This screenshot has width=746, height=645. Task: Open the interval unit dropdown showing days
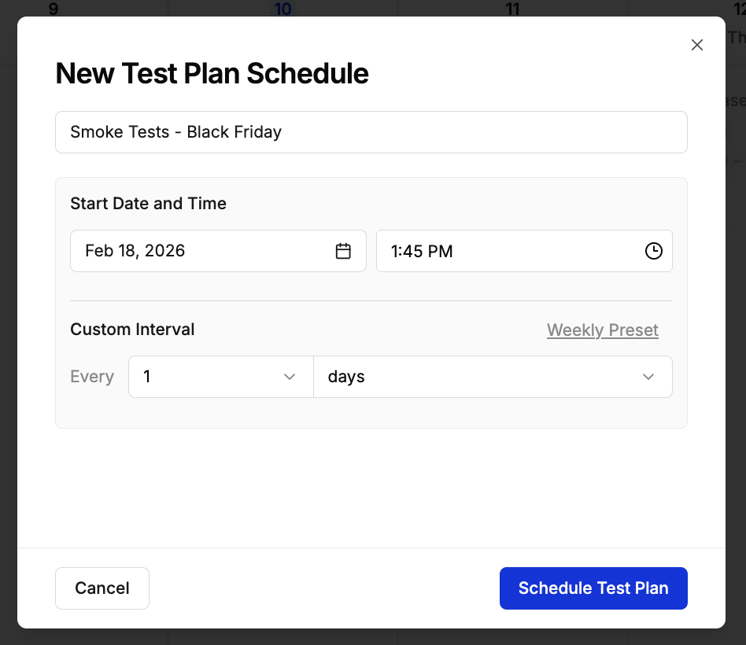(493, 377)
